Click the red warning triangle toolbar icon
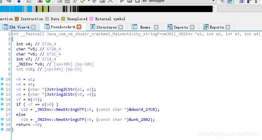262x140 pixels. tap(40, 1)
